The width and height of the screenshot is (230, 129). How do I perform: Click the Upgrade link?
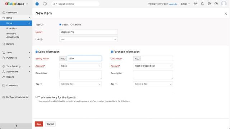172,4
